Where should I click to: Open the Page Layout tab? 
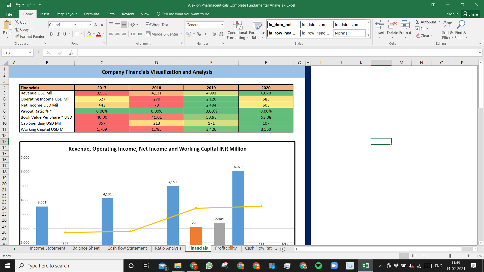pos(67,14)
